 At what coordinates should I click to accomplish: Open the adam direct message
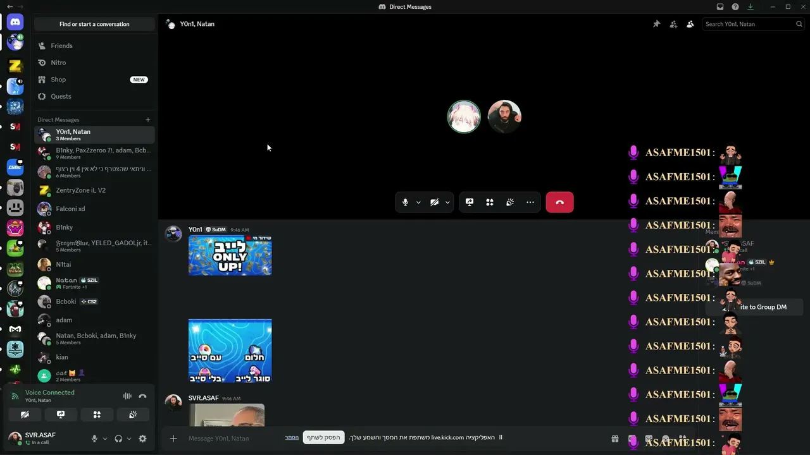pyautogui.click(x=94, y=320)
